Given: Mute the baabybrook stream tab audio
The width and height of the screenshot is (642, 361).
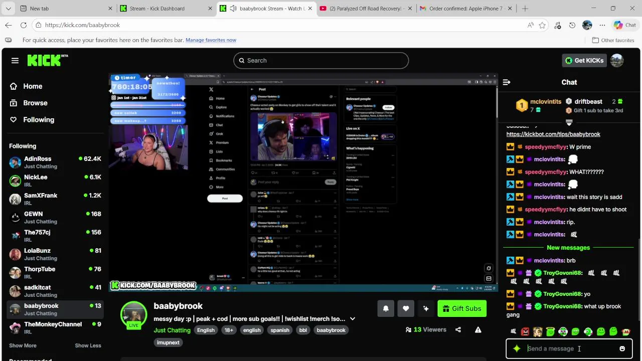Looking at the screenshot, I should pos(233,9).
